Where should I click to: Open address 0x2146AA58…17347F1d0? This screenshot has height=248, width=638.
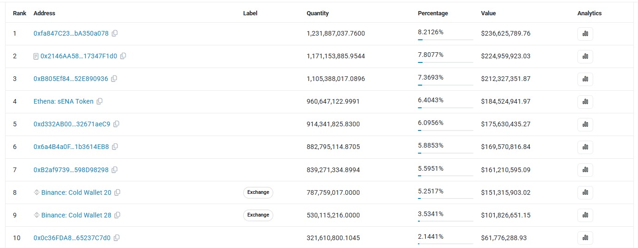[x=79, y=56]
